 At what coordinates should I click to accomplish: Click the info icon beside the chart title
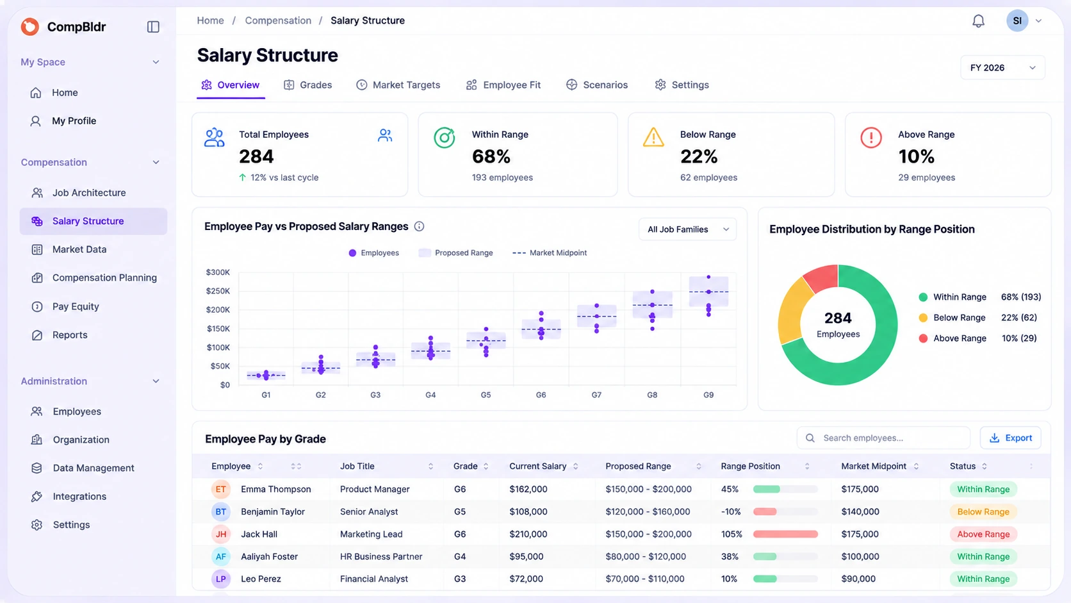(419, 226)
